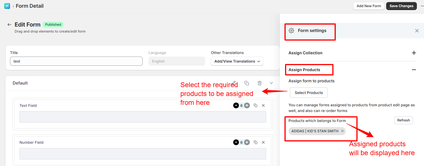Click the Add New Form button
The width and height of the screenshot is (424, 166).
369,6
